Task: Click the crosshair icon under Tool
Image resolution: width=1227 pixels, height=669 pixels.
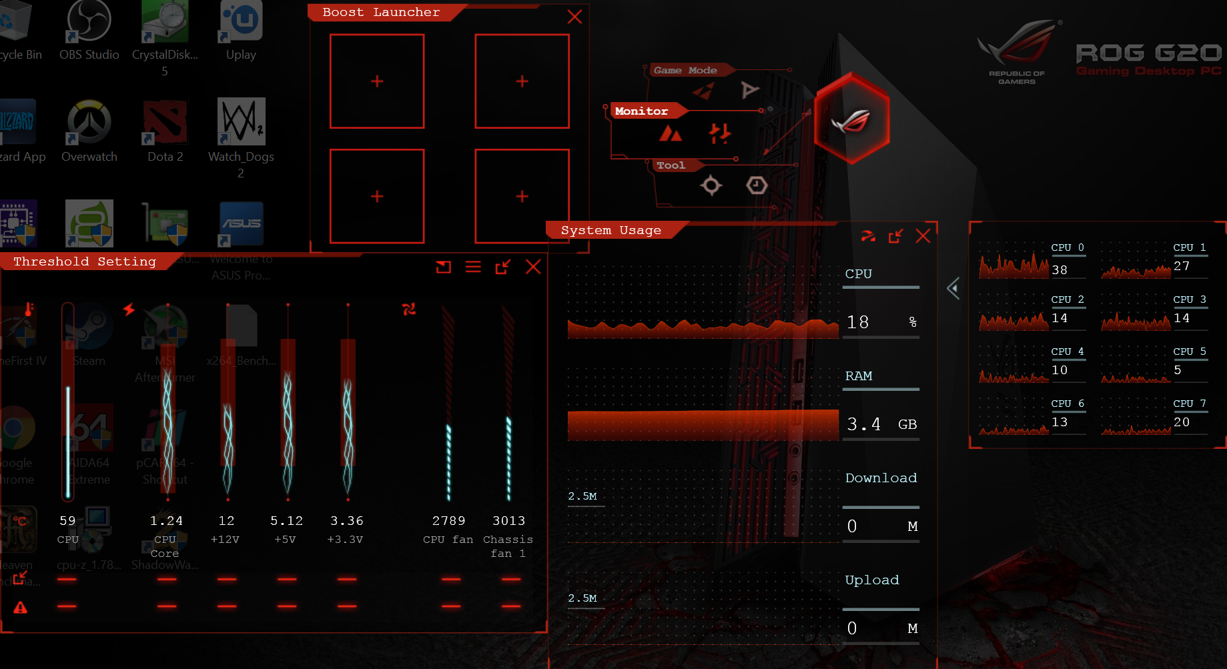Action: pyautogui.click(x=711, y=185)
